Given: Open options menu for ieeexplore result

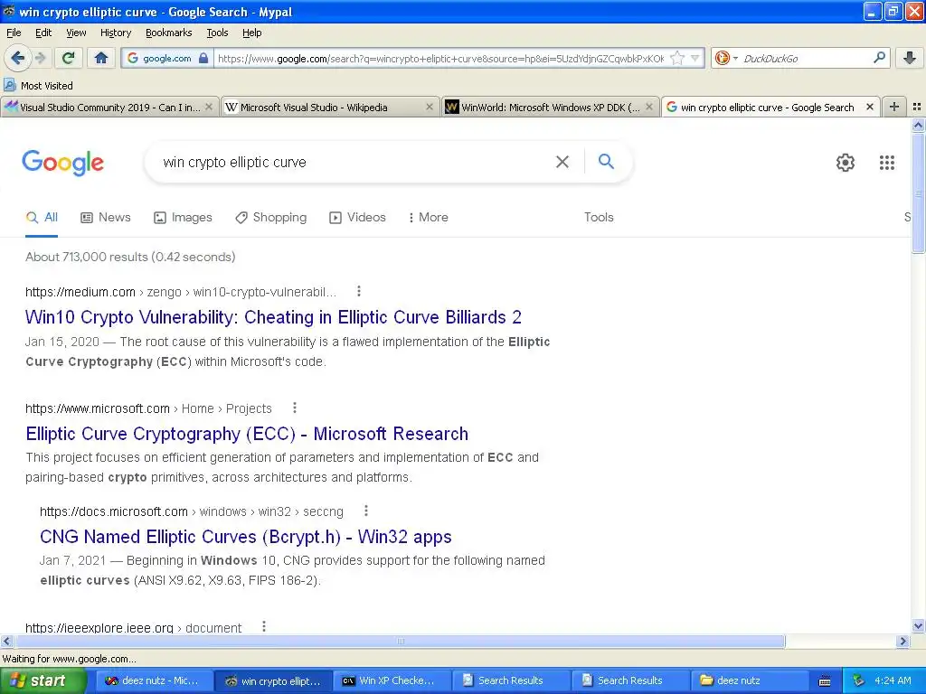Looking at the screenshot, I should [x=264, y=626].
